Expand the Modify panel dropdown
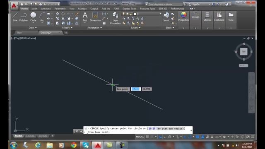The height and width of the screenshot is (149, 265). coord(67,28)
